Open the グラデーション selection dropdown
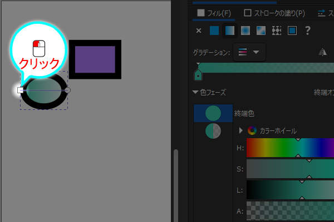This screenshot has height=222, width=334. (x=249, y=52)
